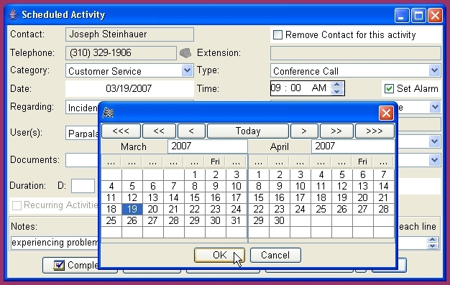This screenshot has width=450, height=285.
Task: Click the telephone dial icon
Action: 185,53
